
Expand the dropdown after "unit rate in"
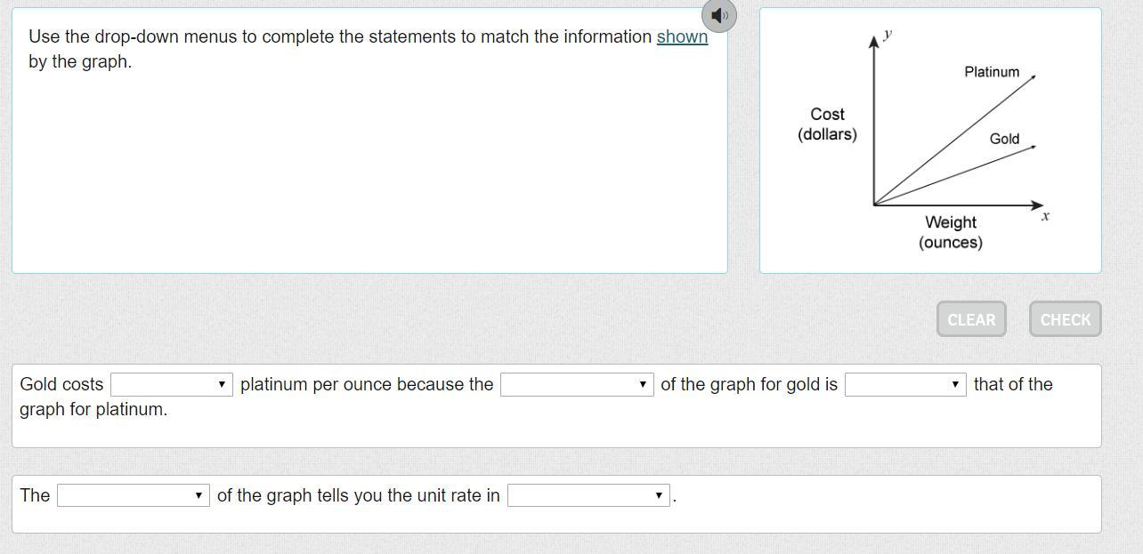[x=588, y=495]
